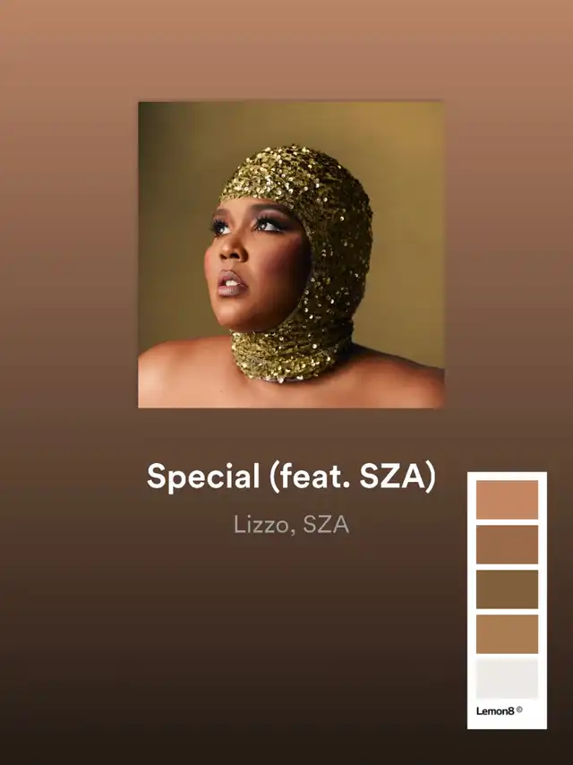Click the Lemon8 logo text
This screenshot has height=765, width=573.
[495, 711]
